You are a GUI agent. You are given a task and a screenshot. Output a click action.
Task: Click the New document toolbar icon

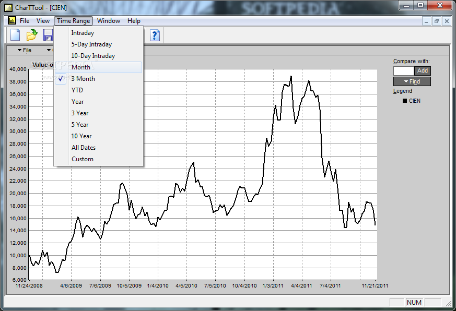click(15, 35)
